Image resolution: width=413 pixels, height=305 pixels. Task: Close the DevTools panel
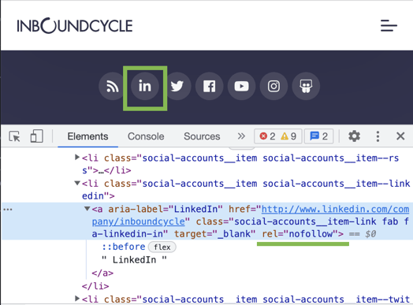coord(400,136)
